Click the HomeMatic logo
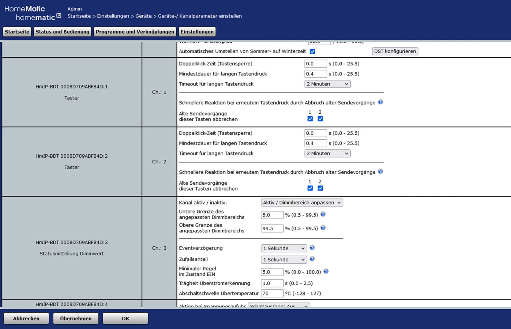Screen dimensions: 511x329 pyautogui.click(x=32, y=12)
